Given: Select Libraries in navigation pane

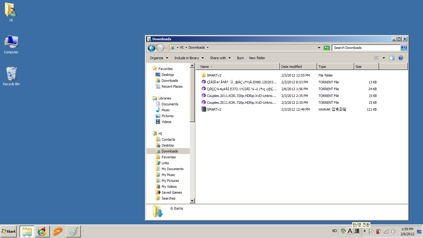Looking at the screenshot, I should coord(164,98).
